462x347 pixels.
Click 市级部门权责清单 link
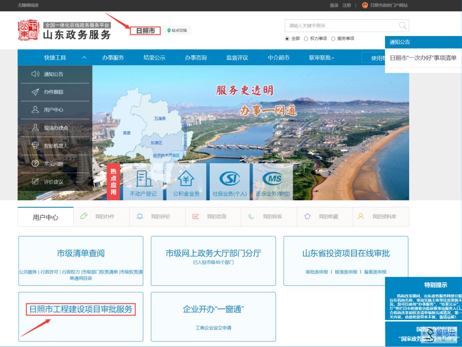pyautogui.click(x=100, y=272)
